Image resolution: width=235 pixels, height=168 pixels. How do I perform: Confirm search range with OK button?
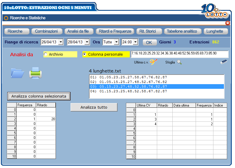(149, 42)
